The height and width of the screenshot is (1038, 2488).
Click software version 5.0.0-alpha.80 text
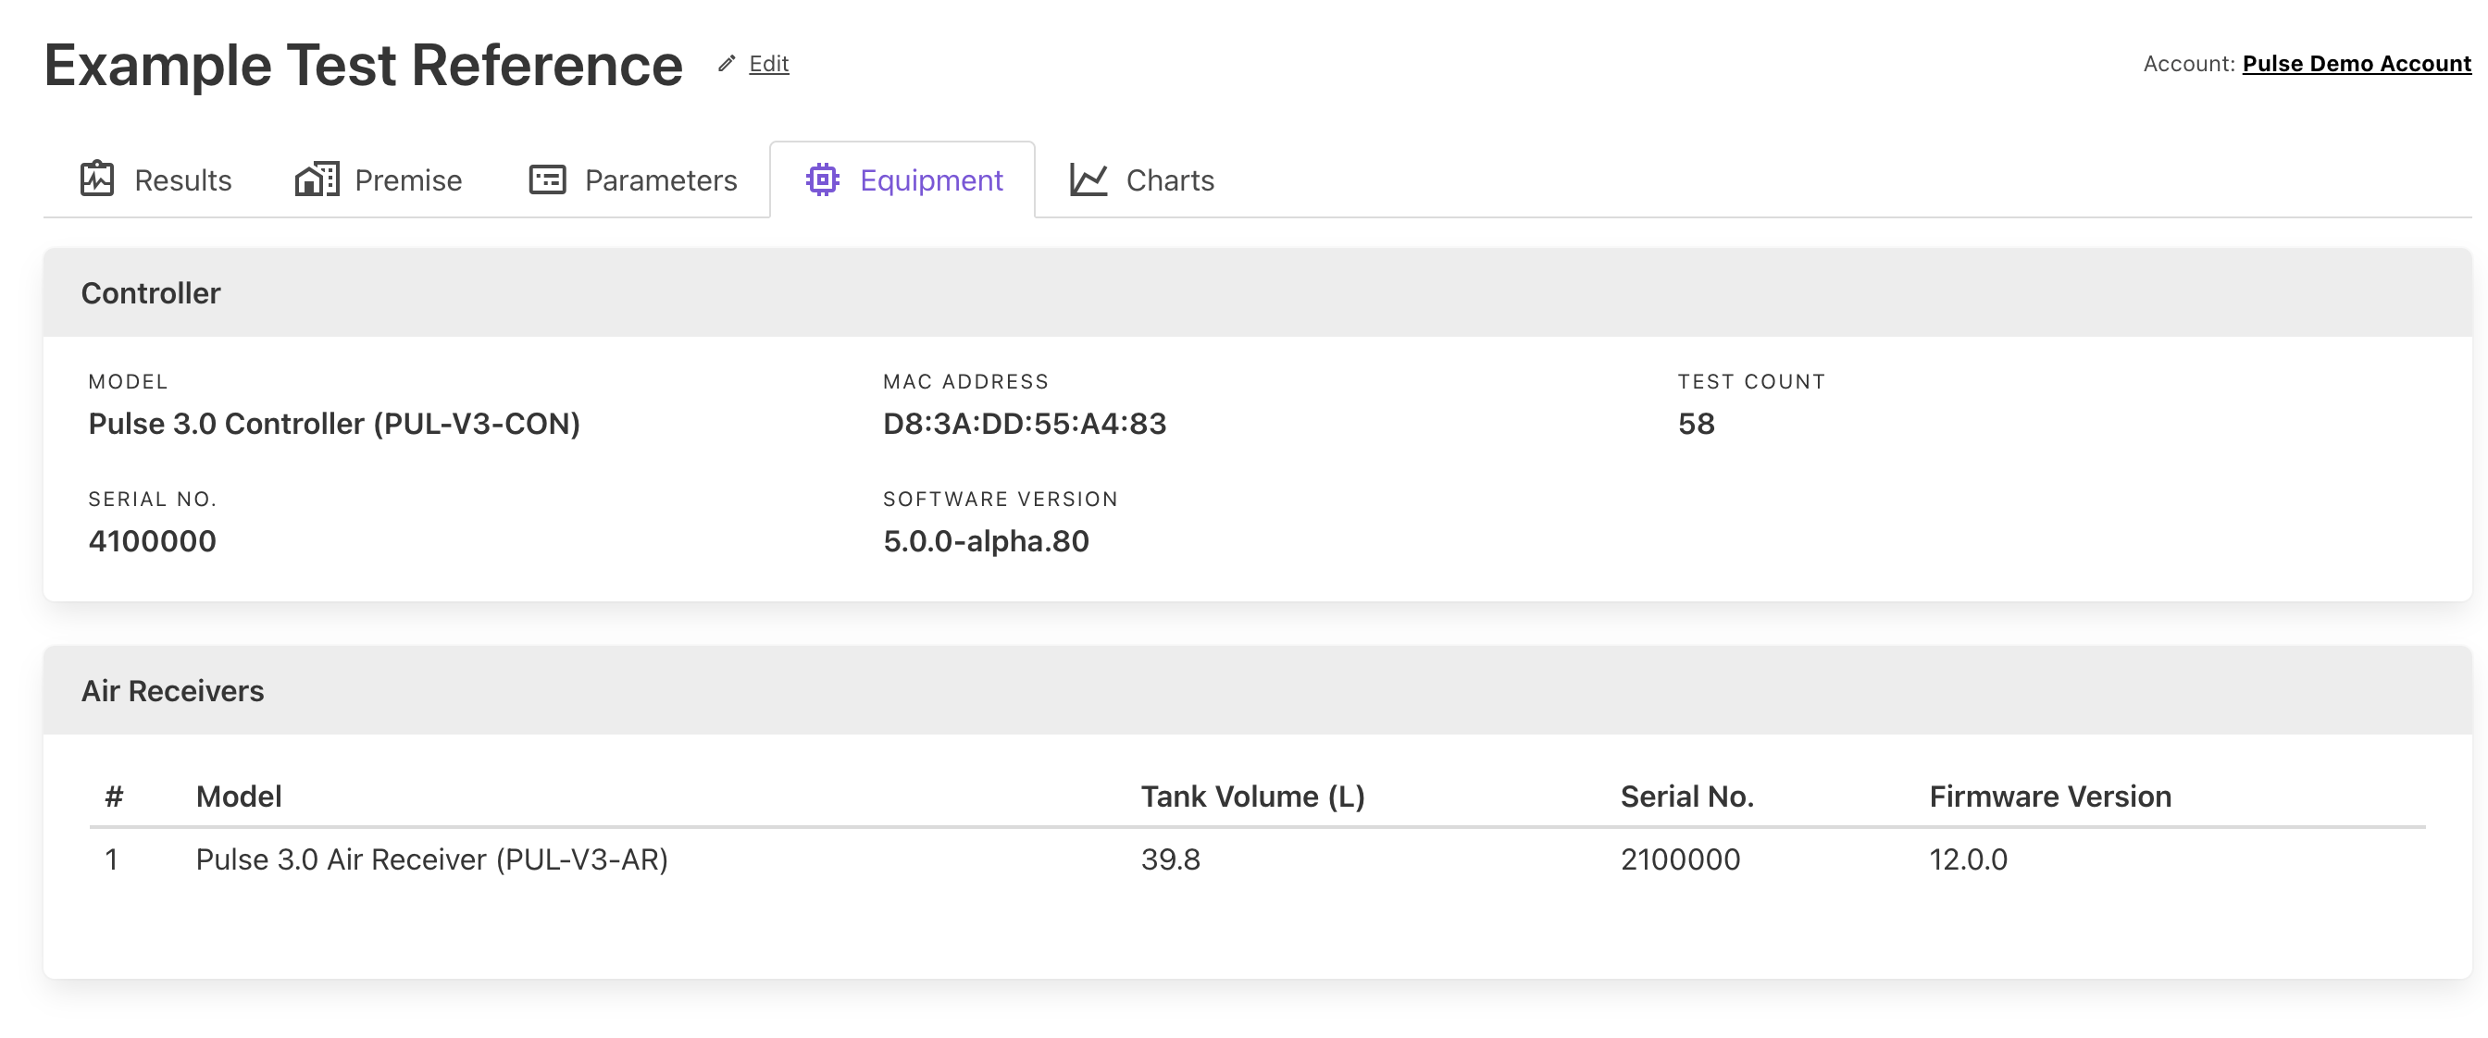pos(985,540)
